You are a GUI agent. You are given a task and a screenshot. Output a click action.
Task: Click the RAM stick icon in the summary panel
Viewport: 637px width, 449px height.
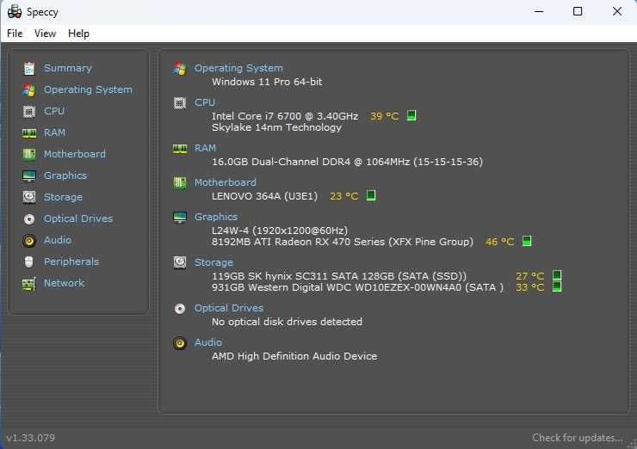[x=180, y=149]
